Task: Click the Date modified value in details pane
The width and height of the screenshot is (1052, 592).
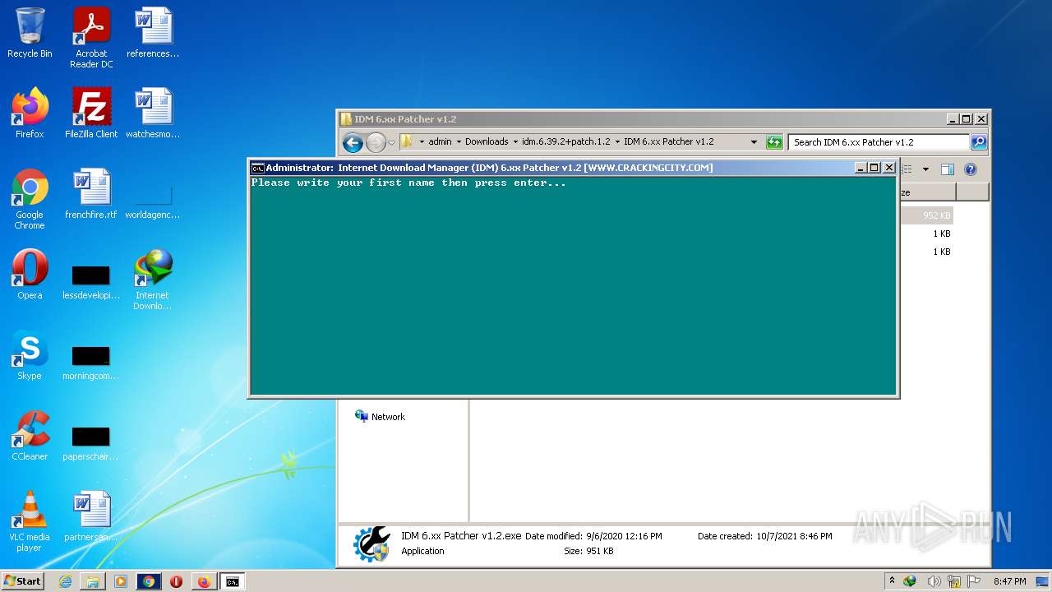Action: click(624, 536)
